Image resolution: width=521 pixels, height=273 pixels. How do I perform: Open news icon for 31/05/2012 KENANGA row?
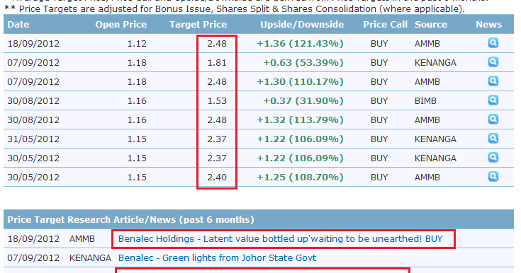click(x=493, y=138)
